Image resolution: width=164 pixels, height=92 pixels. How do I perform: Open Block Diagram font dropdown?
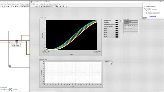click(x=25, y=6)
